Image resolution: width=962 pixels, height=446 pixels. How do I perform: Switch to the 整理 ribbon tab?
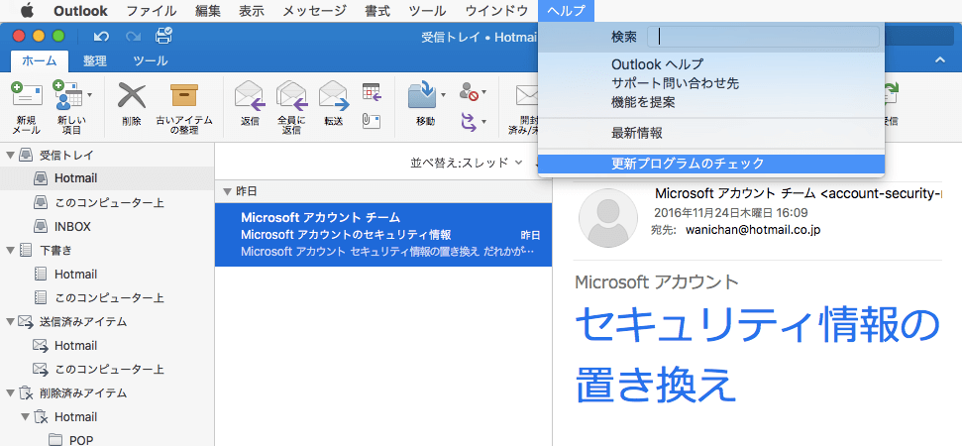coord(94,60)
